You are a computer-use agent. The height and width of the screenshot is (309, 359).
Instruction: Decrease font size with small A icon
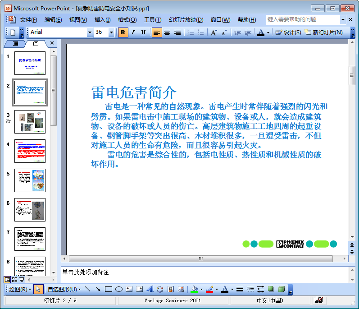[224, 32]
